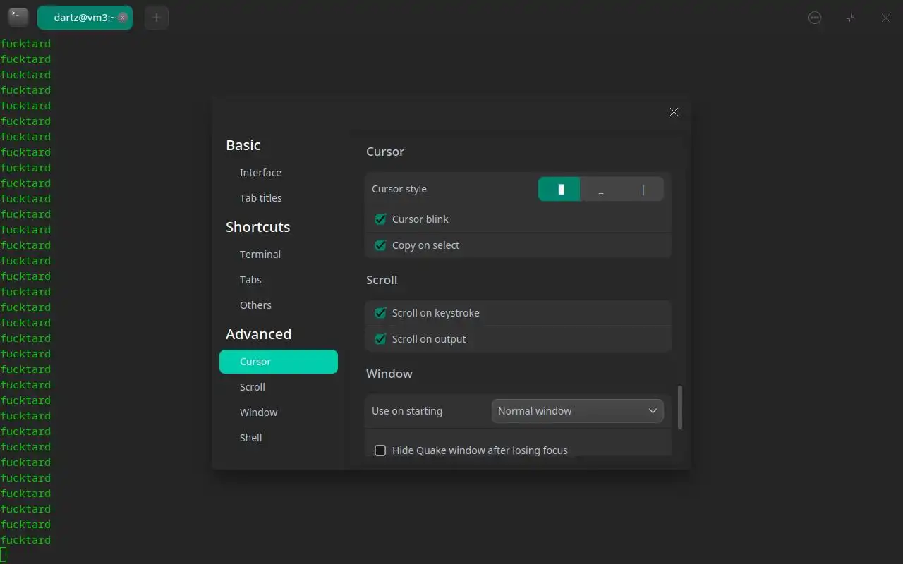Image resolution: width=903 pixels, height=564 pixels.
Task: Click the settings panel scrollbar handle
Action: [680, 407]
